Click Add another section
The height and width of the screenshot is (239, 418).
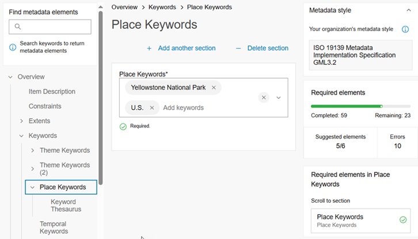tap(181, 48)
